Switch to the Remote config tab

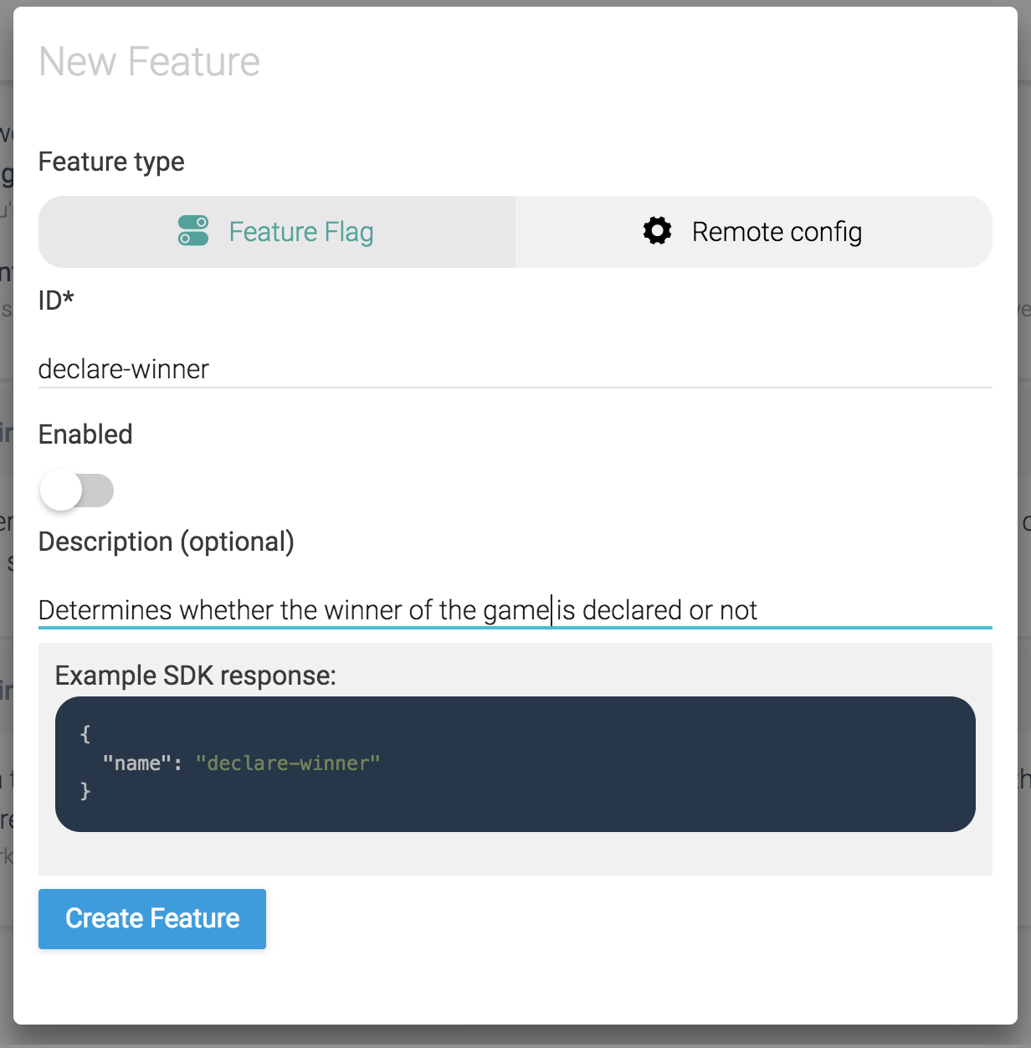tap(753, 232)
